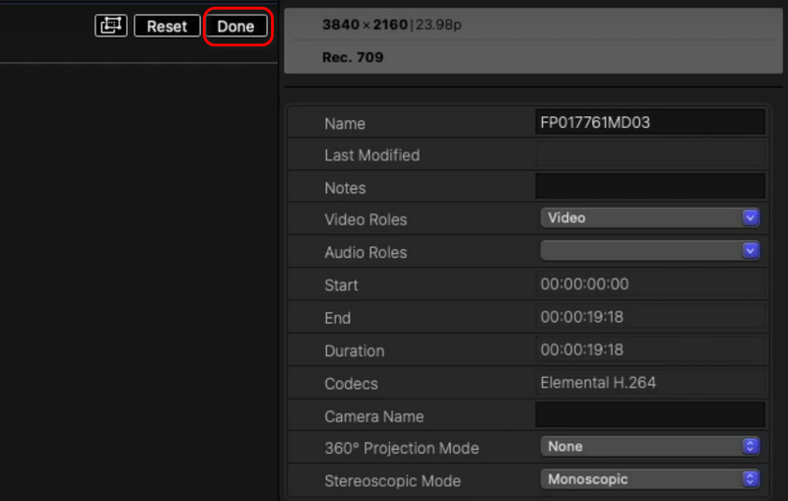This screenshot has width=788, height=501.
Task: Click the 3840 × 2160 resolution header text
Action: click(364, 25)
